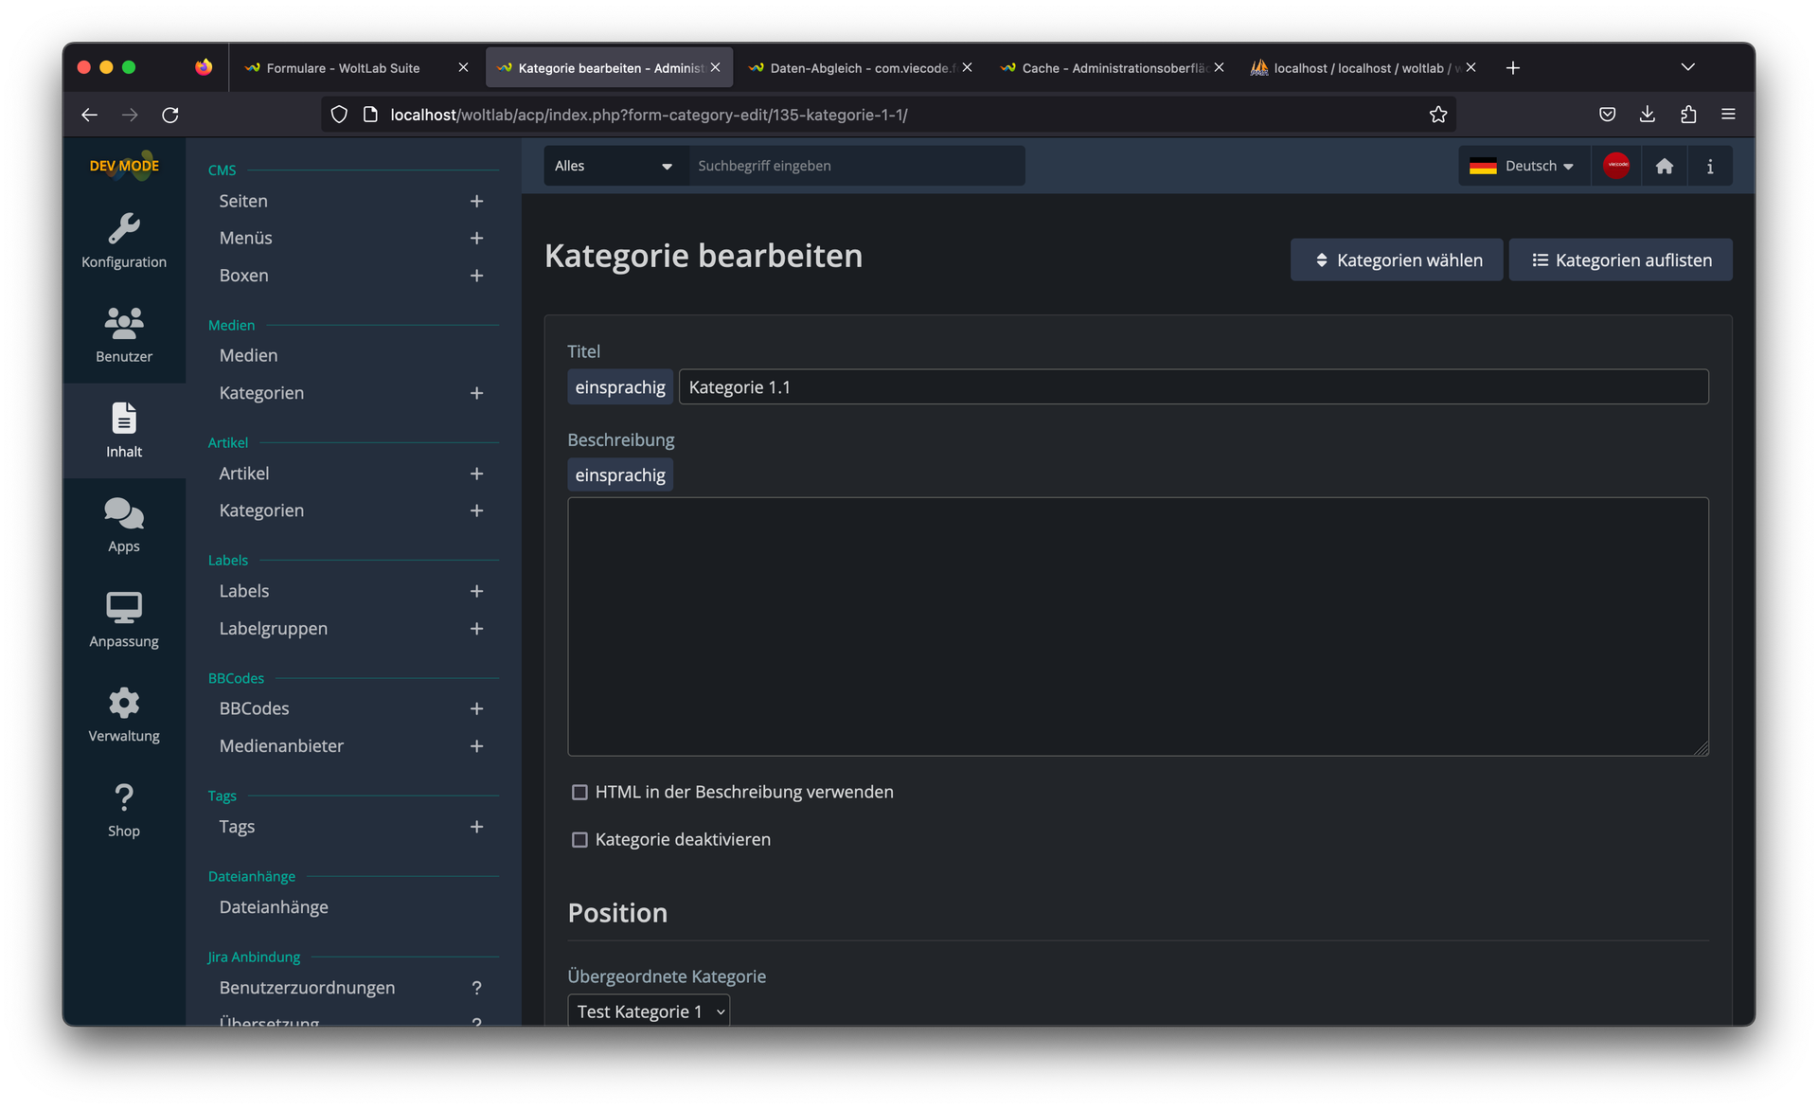Add new Artikel via plus icon

476,474
